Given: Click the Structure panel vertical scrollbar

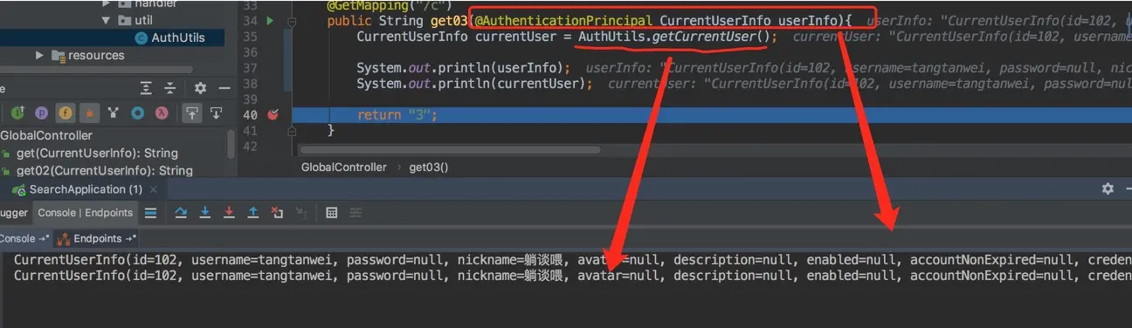Looking at the screenshot, I should tap(231, 144).
